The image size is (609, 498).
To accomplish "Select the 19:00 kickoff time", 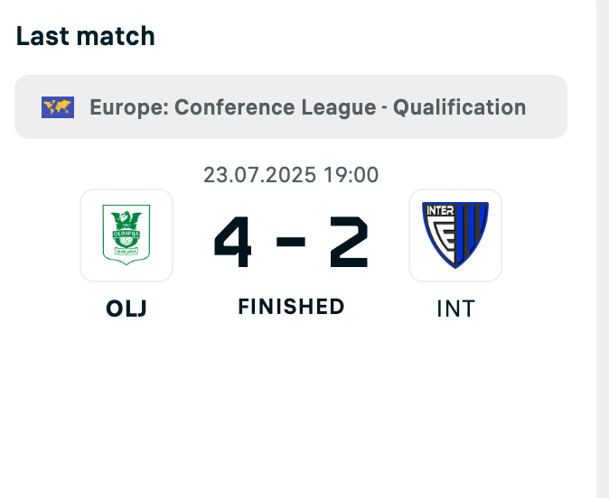I will pos(351,175).
